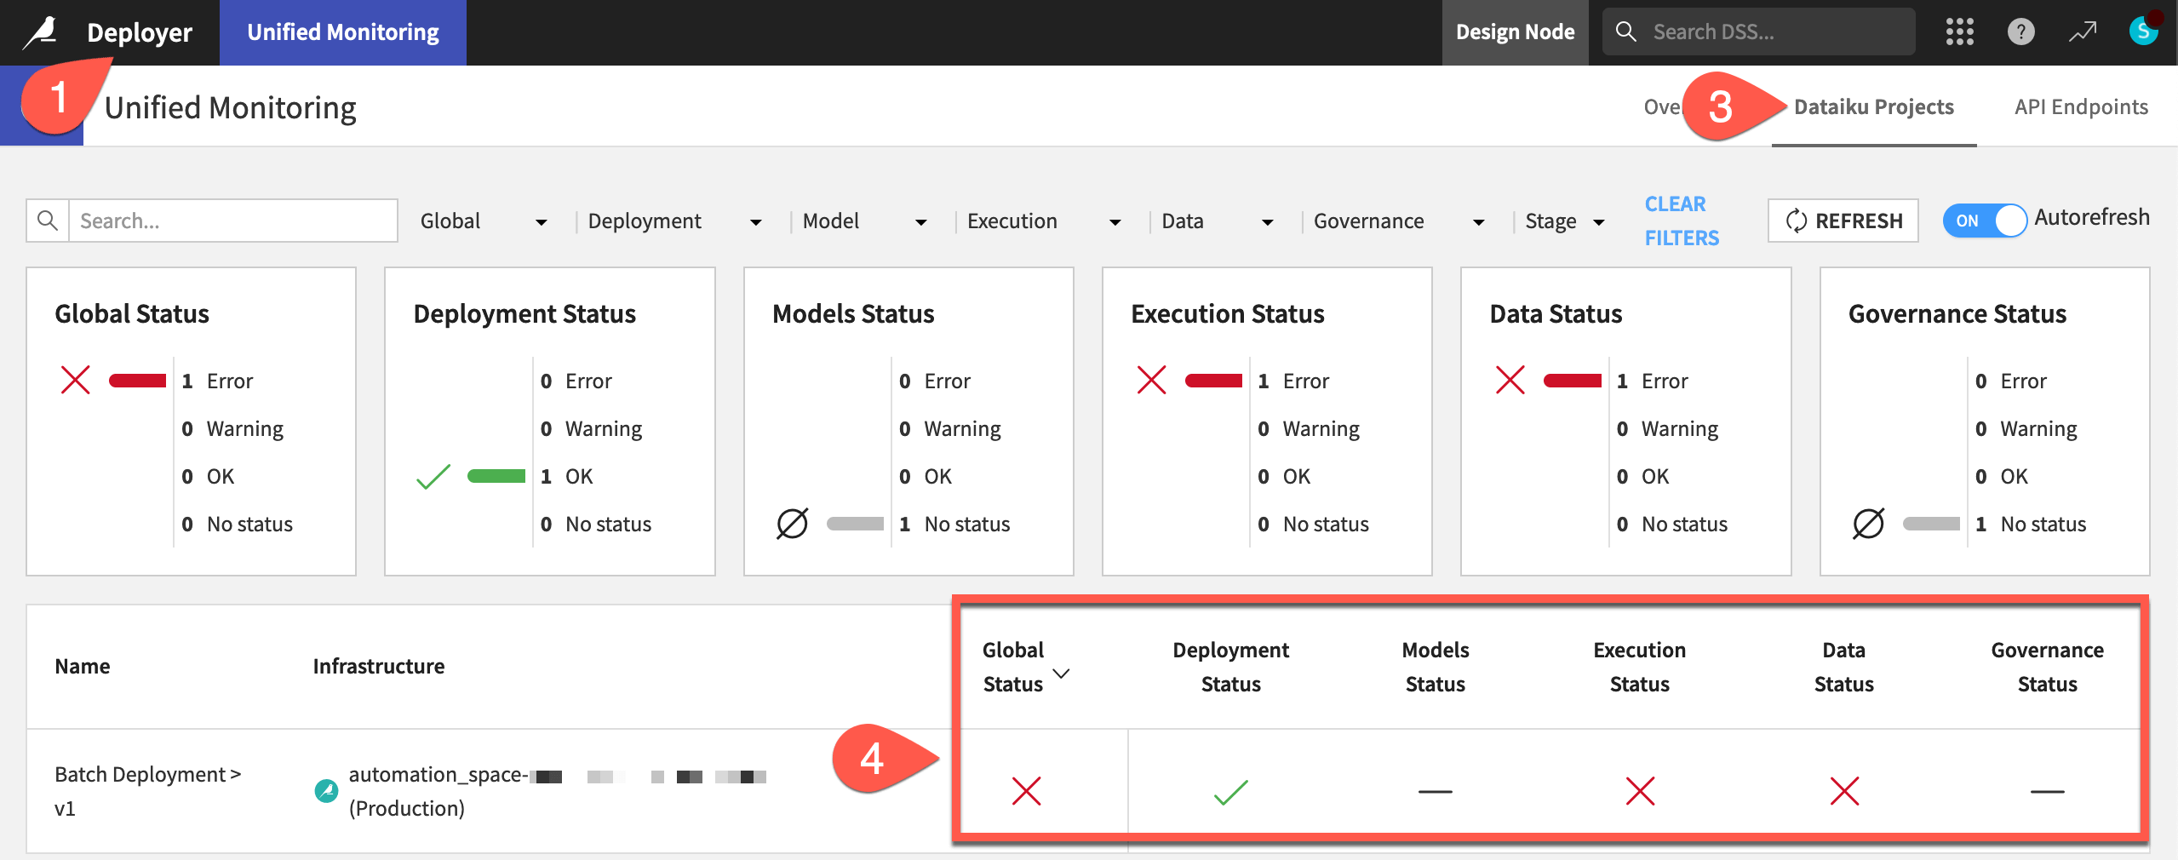Viewport: 2178px width, 860px height.
Task: Switch to the API Endpoints tab
Action: click(2081, 107)
